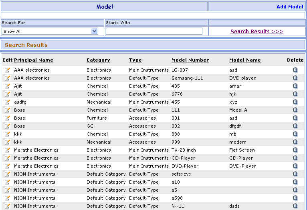Viewport: 307px width, 210px height.
Task: Click edit icon for Samsang-111 model
Action: (x=7, y=78)
